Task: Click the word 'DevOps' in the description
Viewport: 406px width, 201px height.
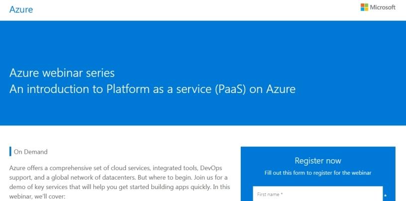Action: pos(215,168)
